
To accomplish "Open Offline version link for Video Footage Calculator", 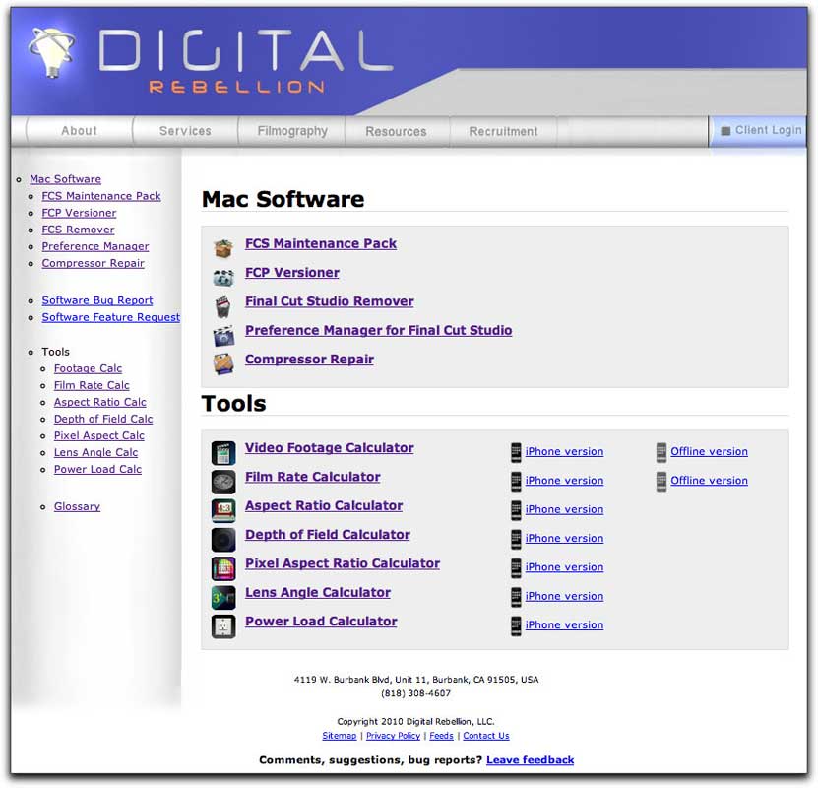I will [709, 451].
